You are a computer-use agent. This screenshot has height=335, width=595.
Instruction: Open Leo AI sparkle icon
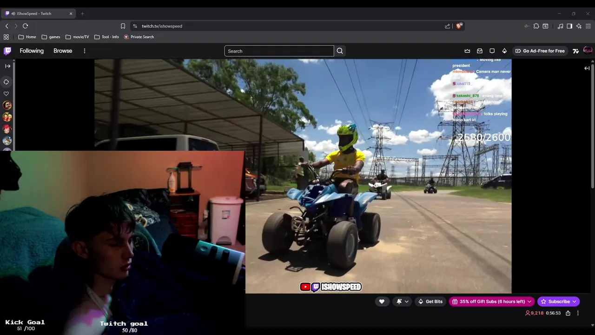579,26
